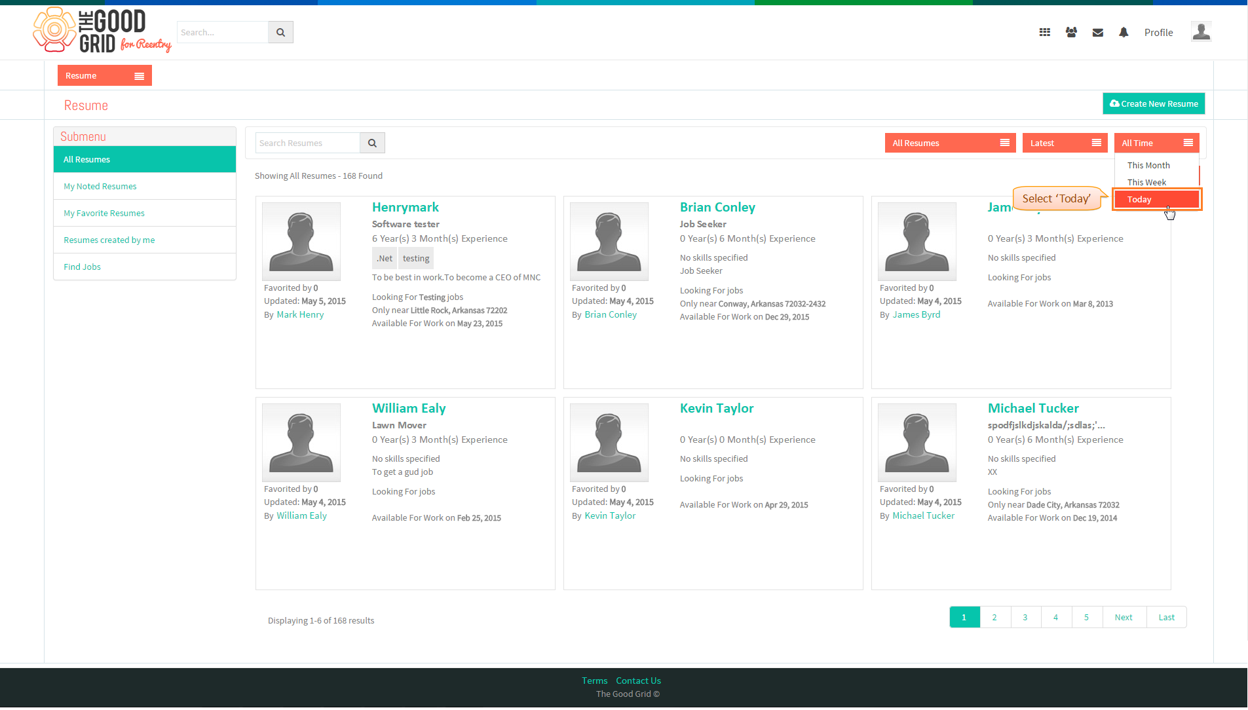Click the Search Resumes magnifier button
Screen dimensions: 1248x710
point(372,143)
